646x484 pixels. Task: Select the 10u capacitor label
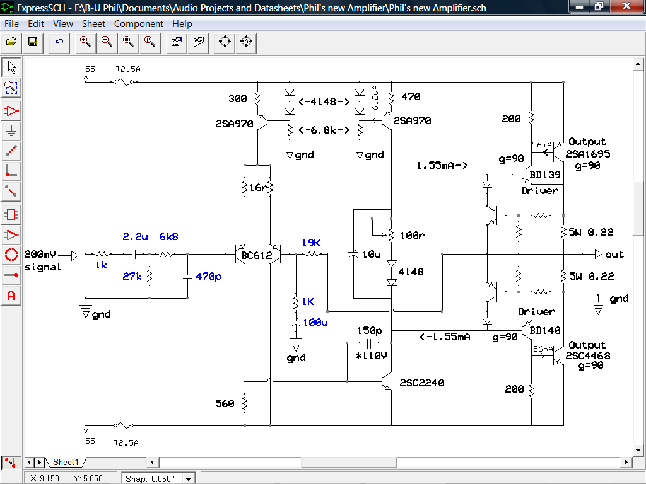[372, 255]
